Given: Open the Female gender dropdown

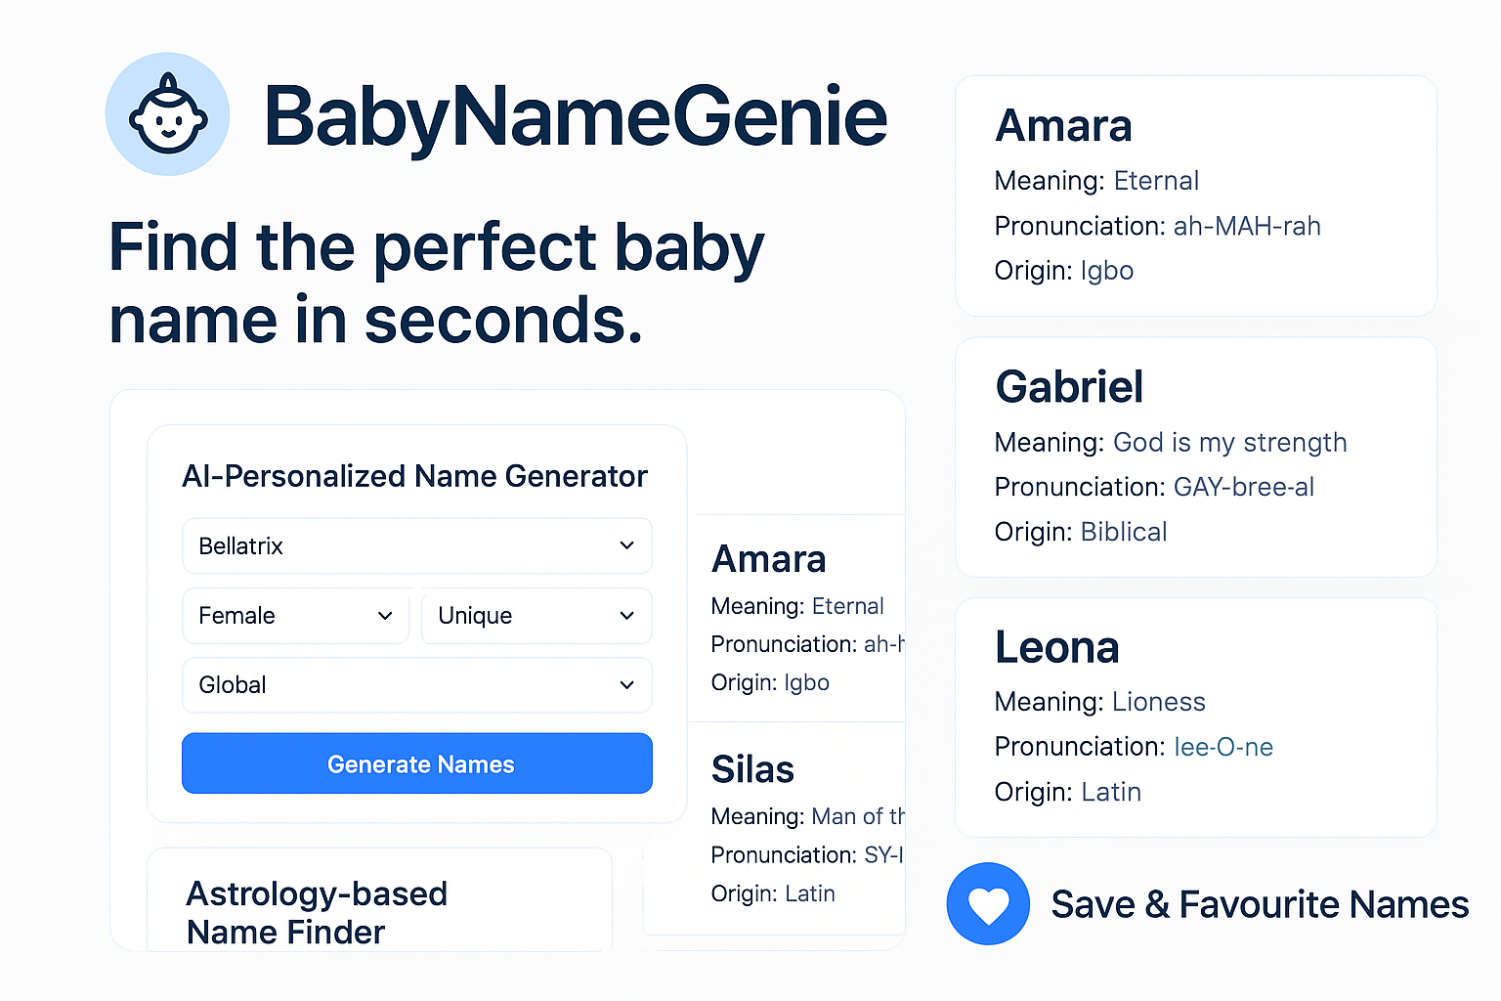Looking at the screenshot, I should pyautogui.click(x=295, y=616).
